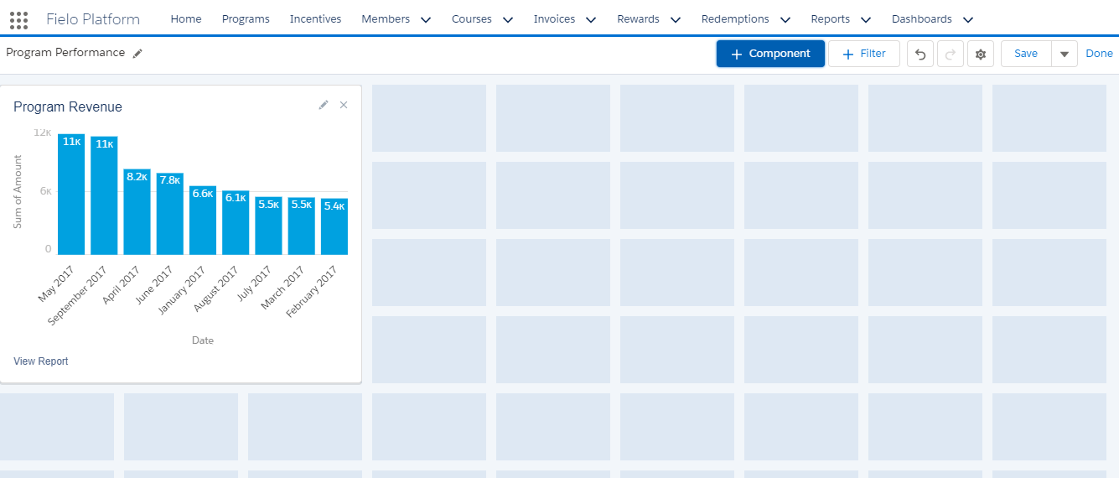Screen dimensions: 1119x478
Task: Undo the last dashboard change
Action: pyautogui.click(x=920, y=54)
